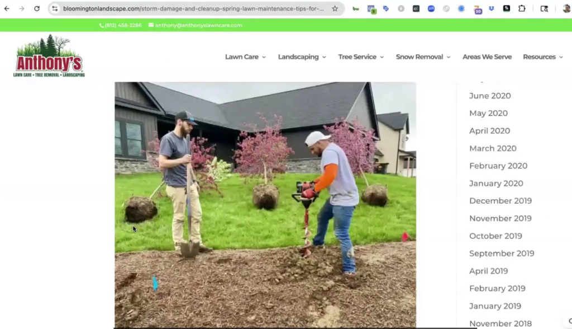Click the Zoom extension icon

point(431,8)
